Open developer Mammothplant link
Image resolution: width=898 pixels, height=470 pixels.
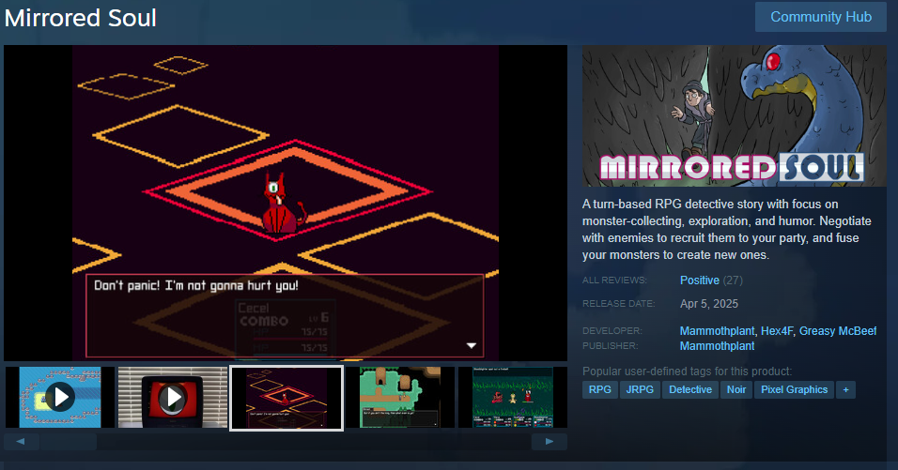point(717,331)
